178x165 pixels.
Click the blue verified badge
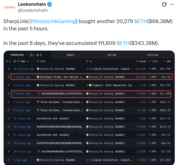point(50,5)
